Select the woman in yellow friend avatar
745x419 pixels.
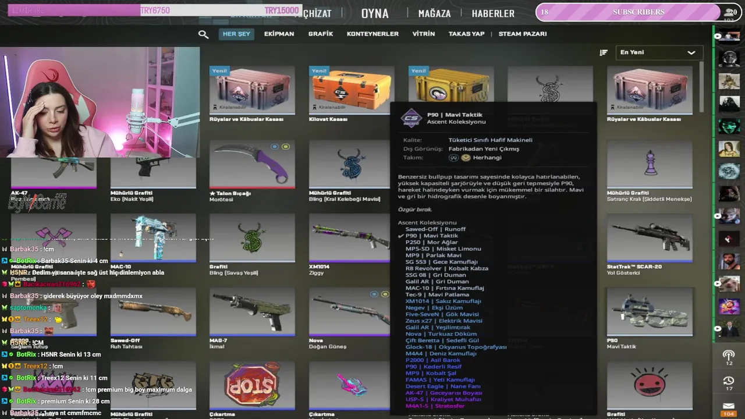[729, 148]
